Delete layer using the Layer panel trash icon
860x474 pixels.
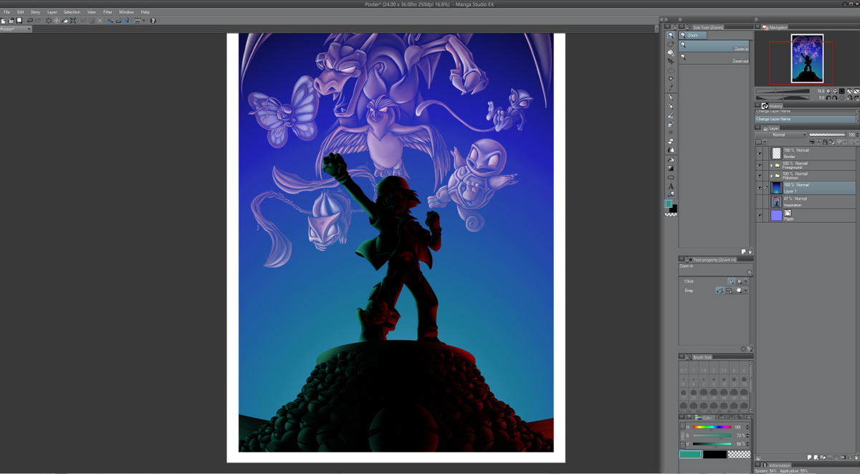[x=856, y=457]
